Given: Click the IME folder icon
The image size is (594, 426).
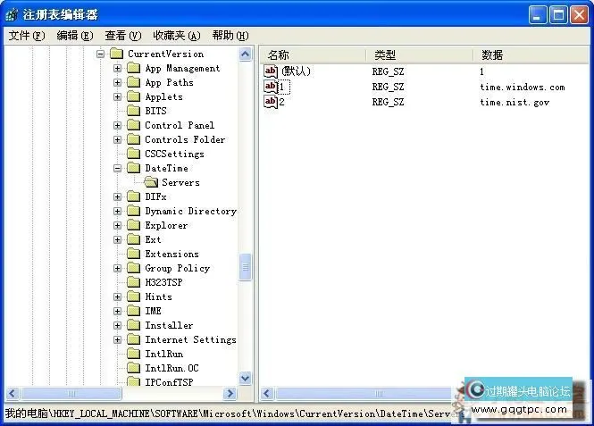Looking at the screenshot, I should 133,311.
